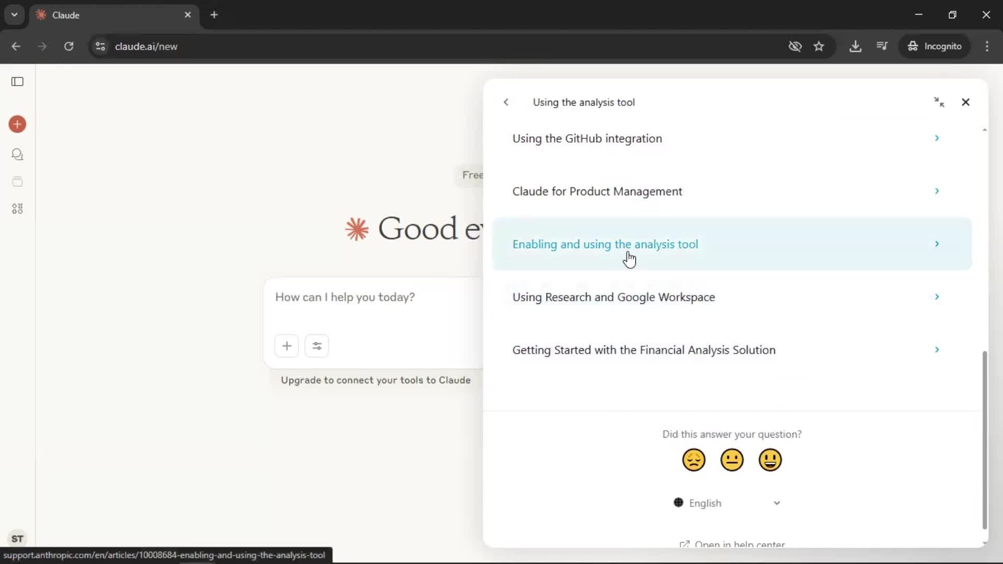Click the help panel vertical scrollbar

pyautogui.click(x=985, y=440)
